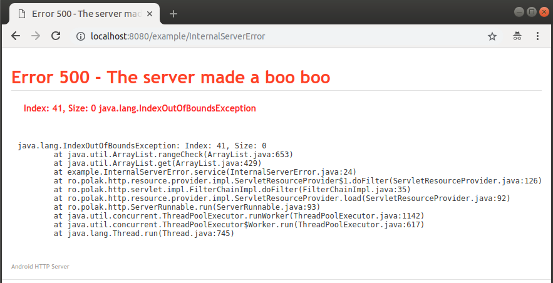The width and height of the screenshot is (553, 283).
Task: Click the ServerRunnable.run trace line
Action: (187, 207)
